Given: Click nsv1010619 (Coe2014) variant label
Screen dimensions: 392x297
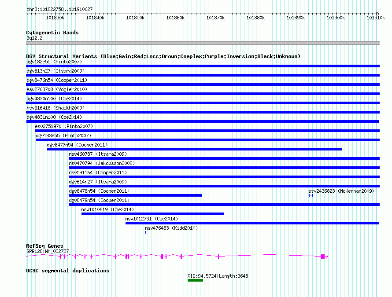Looking at the screenshot, I should (107, 209).
